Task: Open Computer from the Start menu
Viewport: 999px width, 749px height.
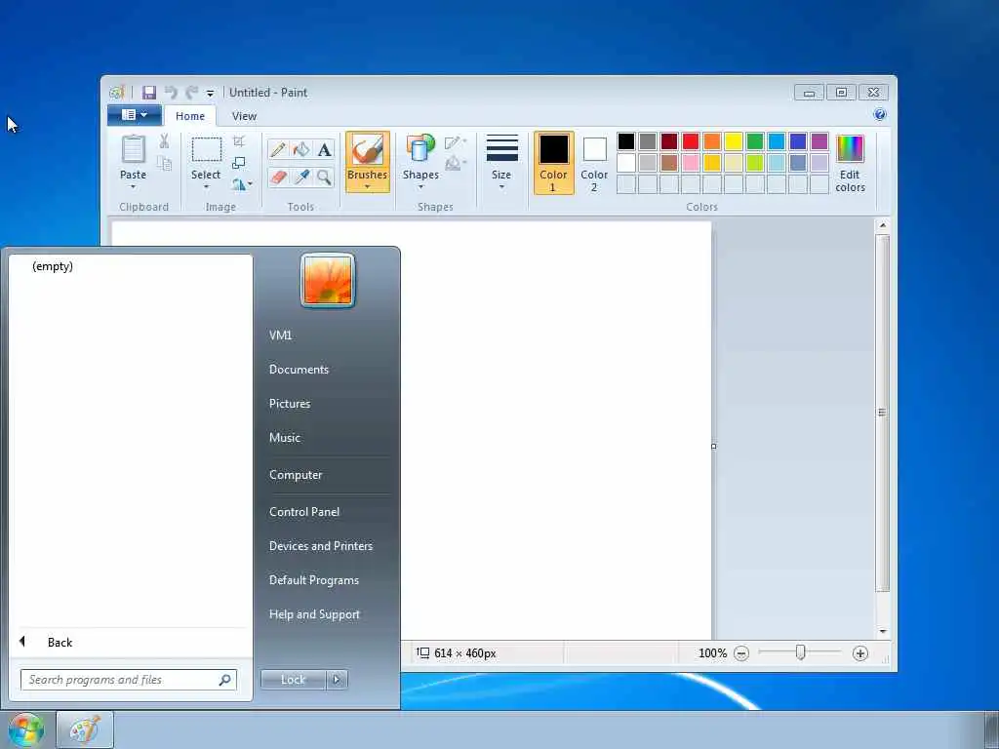Action: [x=296, y=475]
